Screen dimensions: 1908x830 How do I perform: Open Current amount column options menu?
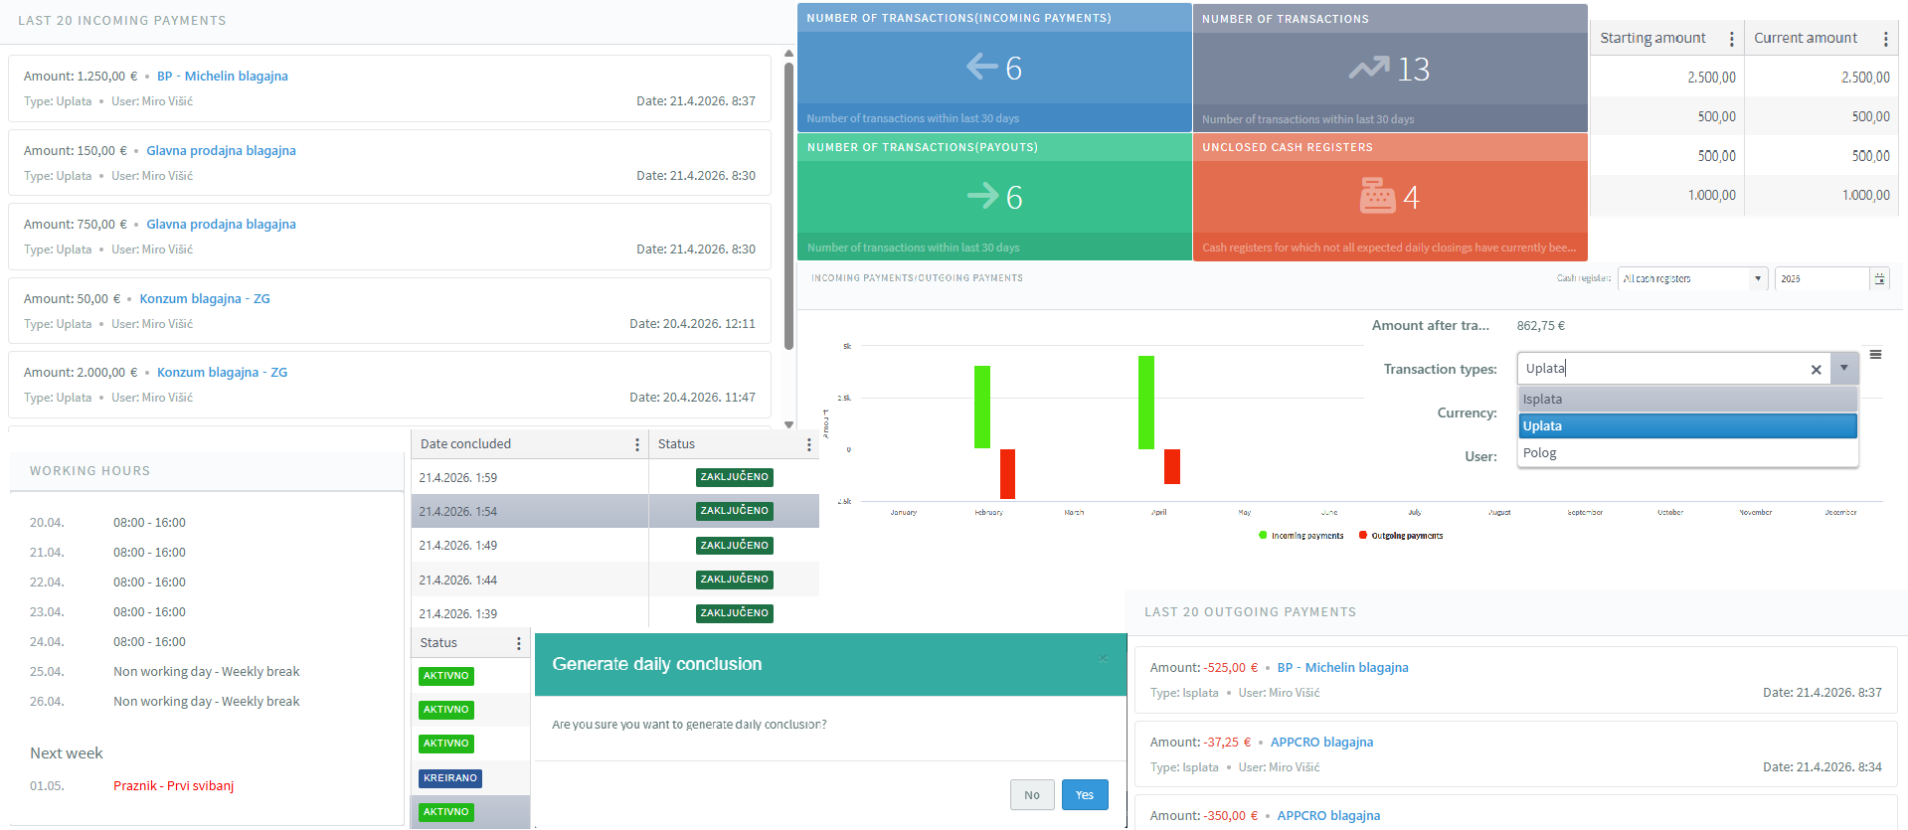(1885, 39)
